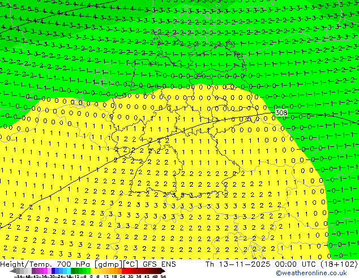359x278 pixels.
Task: Click the 54 legend scale value
Action: coord(163,277)
